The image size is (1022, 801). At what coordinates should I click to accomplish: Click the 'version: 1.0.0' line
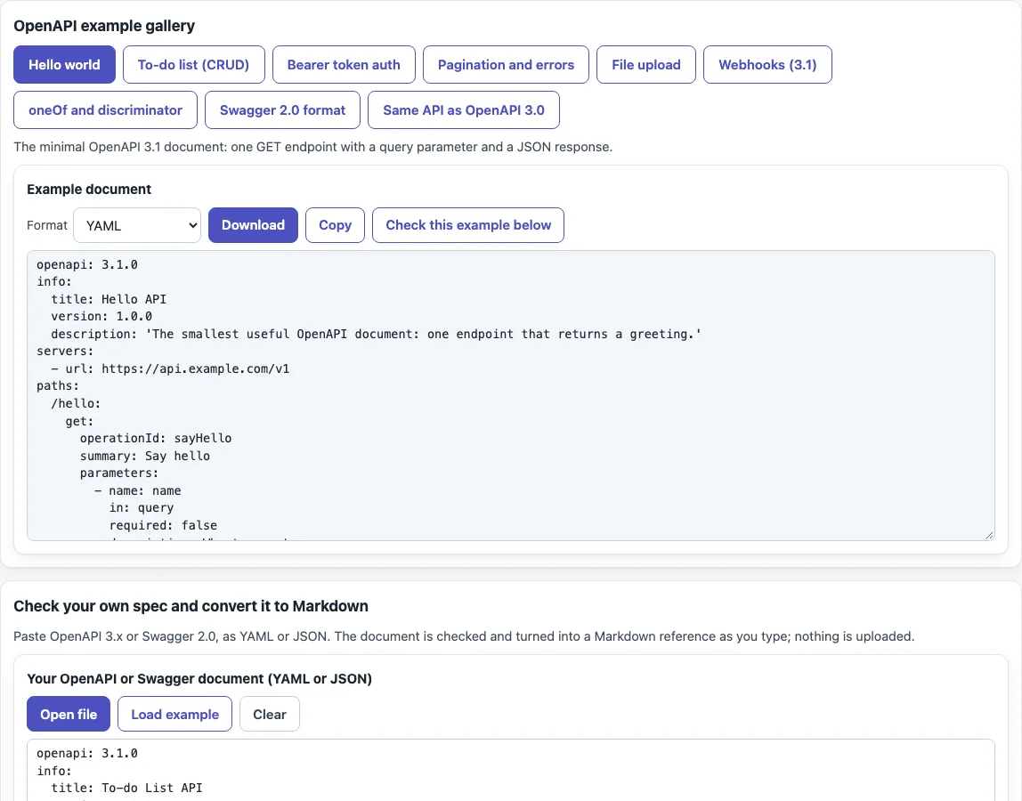click(101, 316)
